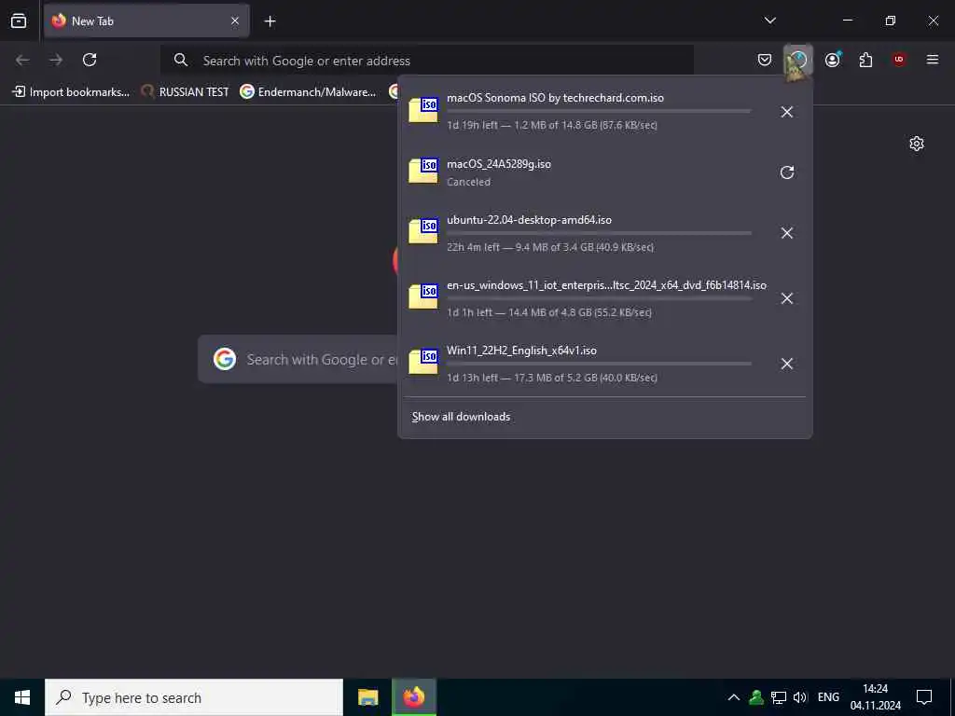Click Win11_22H2_English download progress bar
The width and height of the screenshot is (955, 716).
599,364
